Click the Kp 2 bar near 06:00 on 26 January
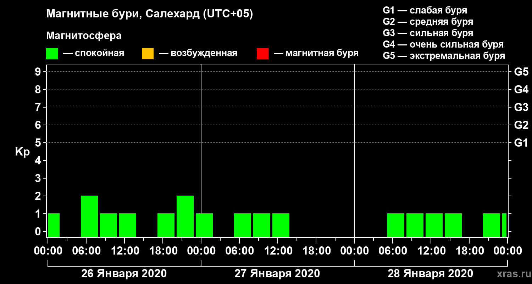 pos(89,216)
